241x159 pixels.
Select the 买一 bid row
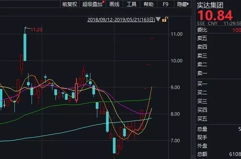218,84
